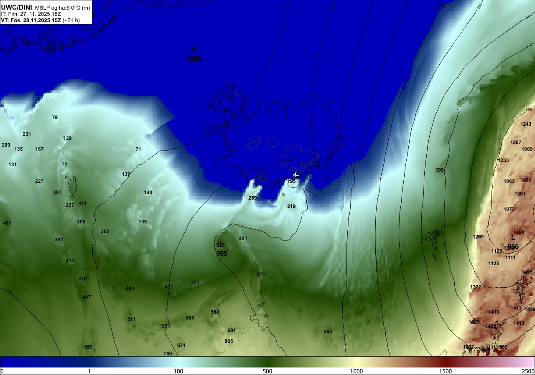Click the height value 447

pos(87,297)
